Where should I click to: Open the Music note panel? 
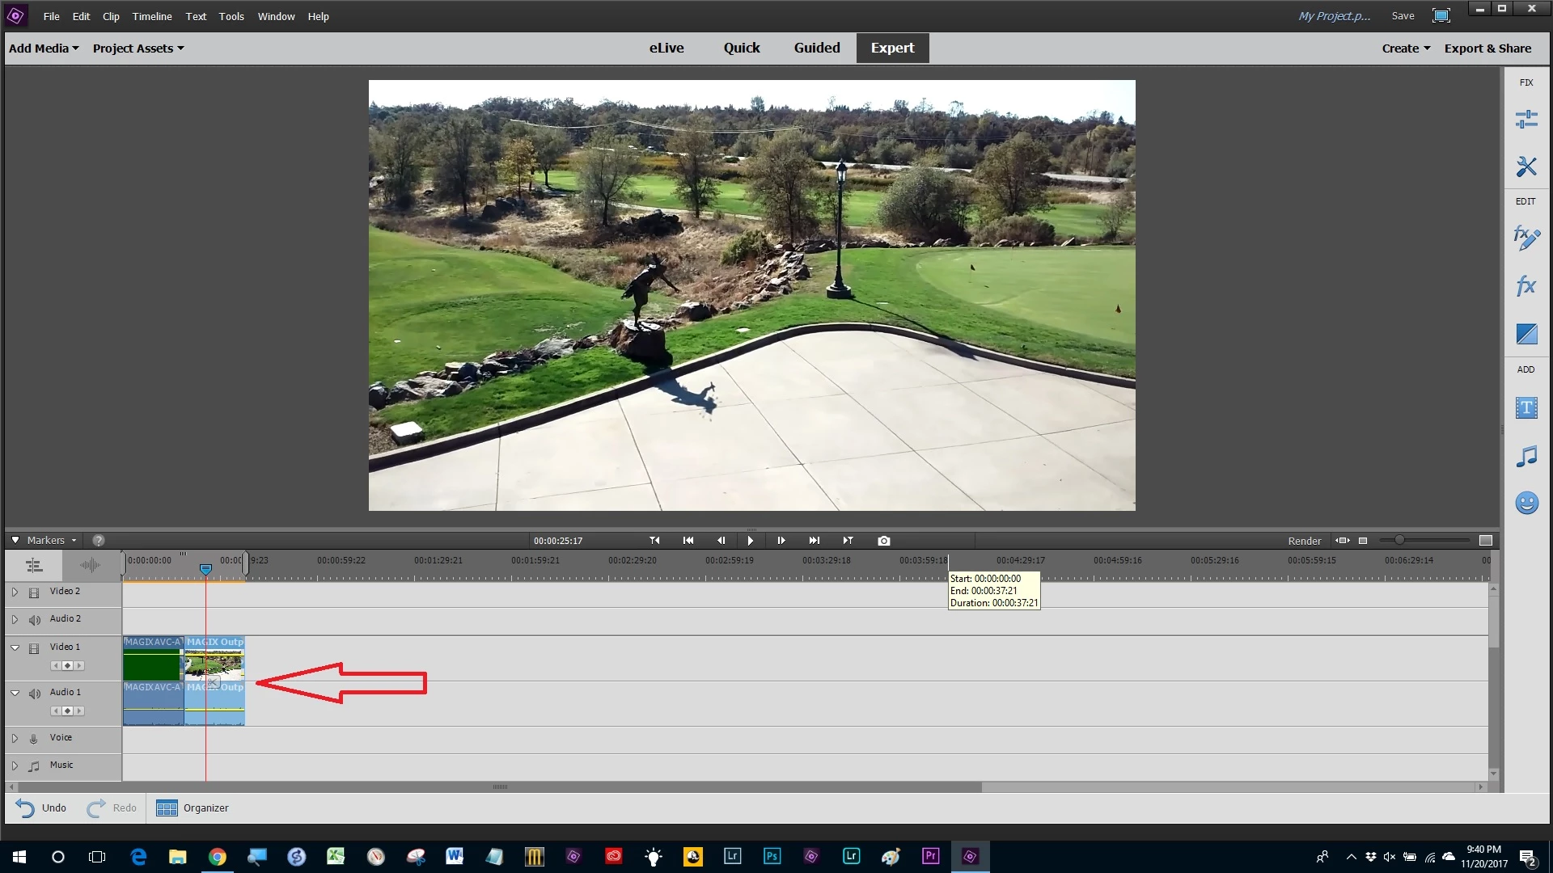[x=1526, y=456]
